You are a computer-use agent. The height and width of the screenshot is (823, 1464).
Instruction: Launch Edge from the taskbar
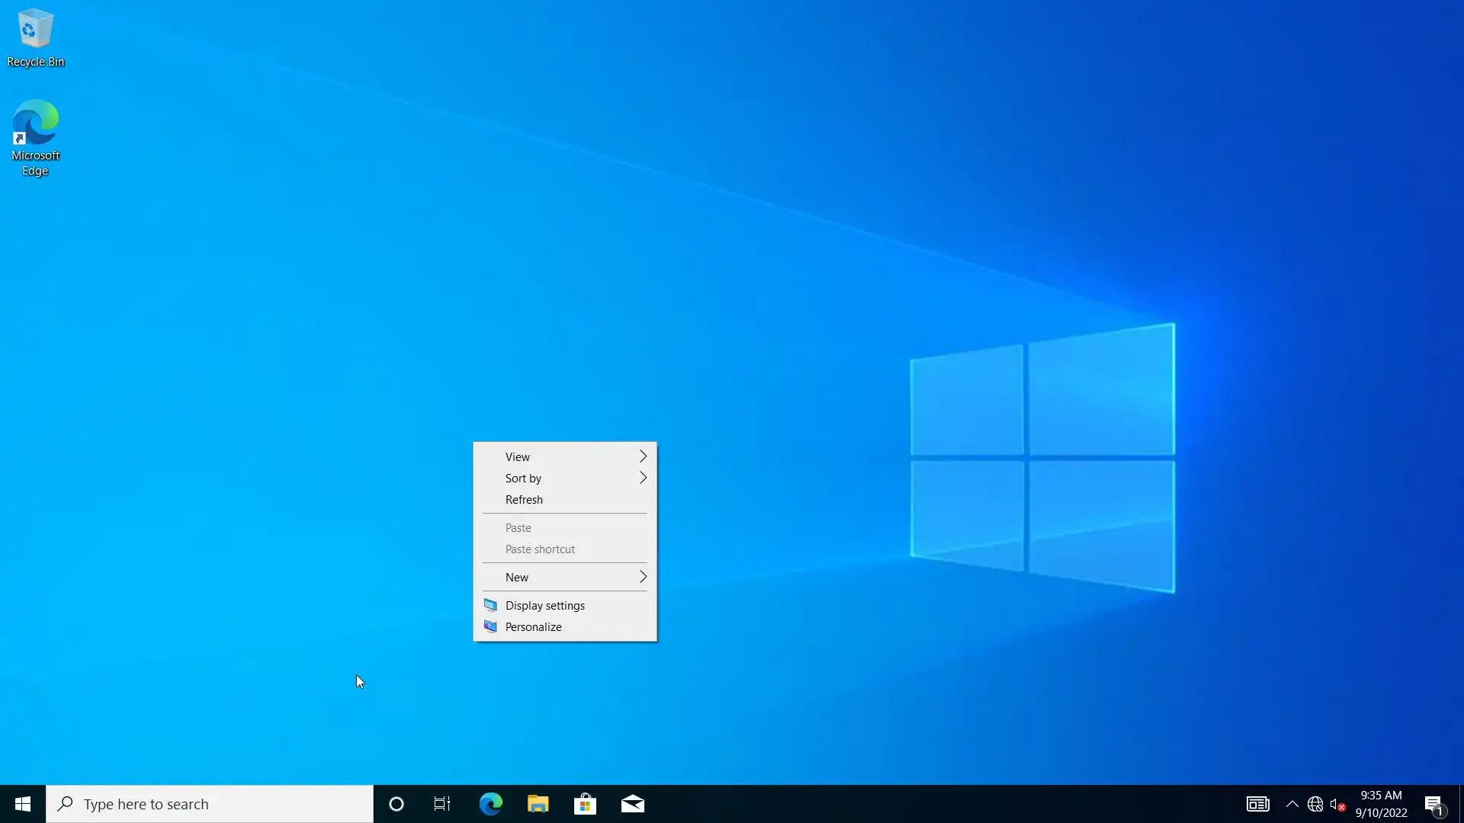tap(490, 804)
